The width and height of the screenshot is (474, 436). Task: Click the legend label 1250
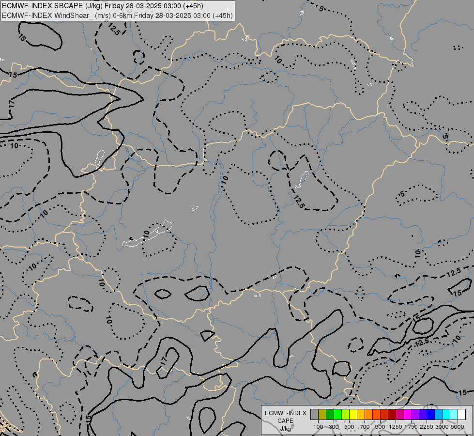tap(396, 427)
